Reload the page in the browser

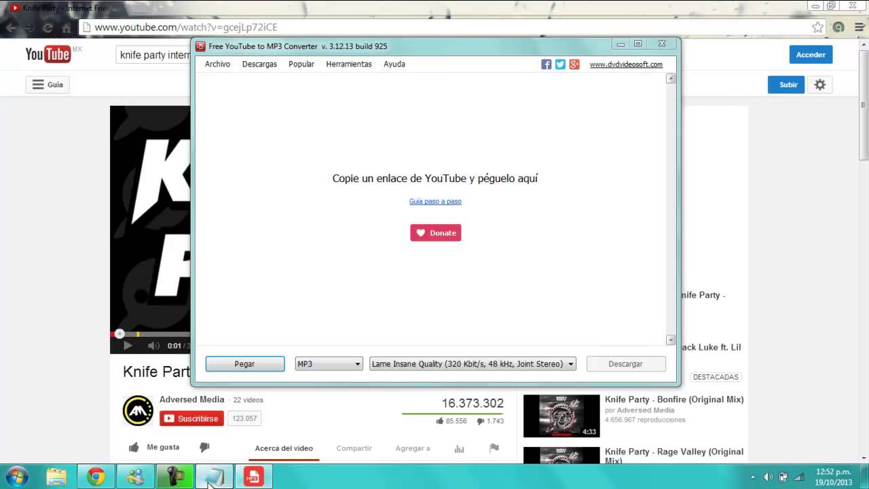(48, 28)
